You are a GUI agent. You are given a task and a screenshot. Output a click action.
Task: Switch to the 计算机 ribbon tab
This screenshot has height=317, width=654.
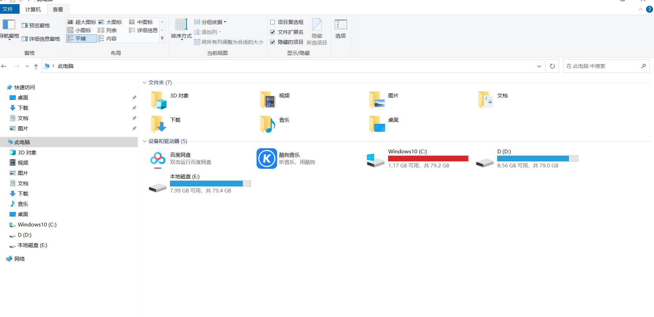(33, 9)
